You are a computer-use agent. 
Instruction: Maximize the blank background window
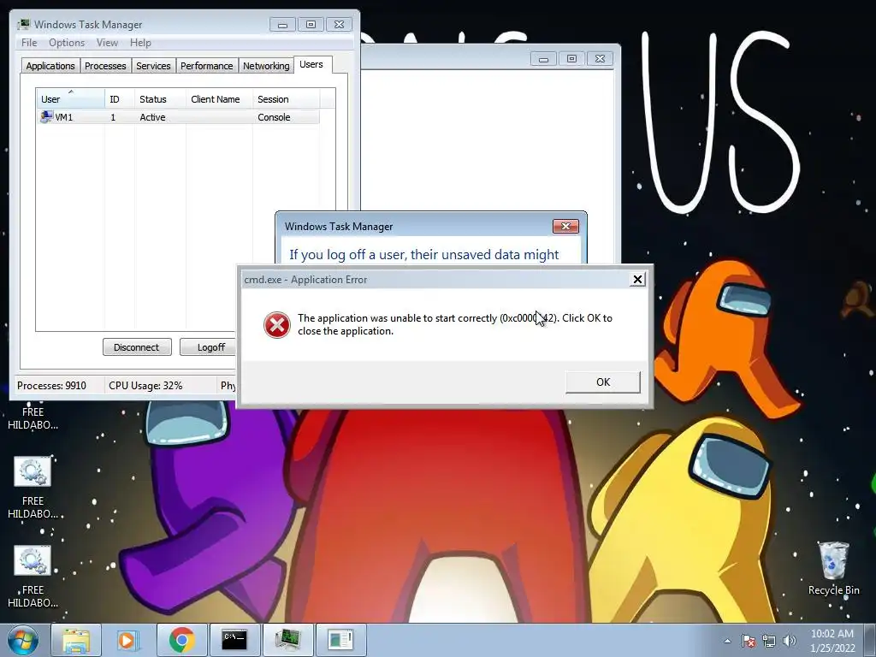(571, 59)
